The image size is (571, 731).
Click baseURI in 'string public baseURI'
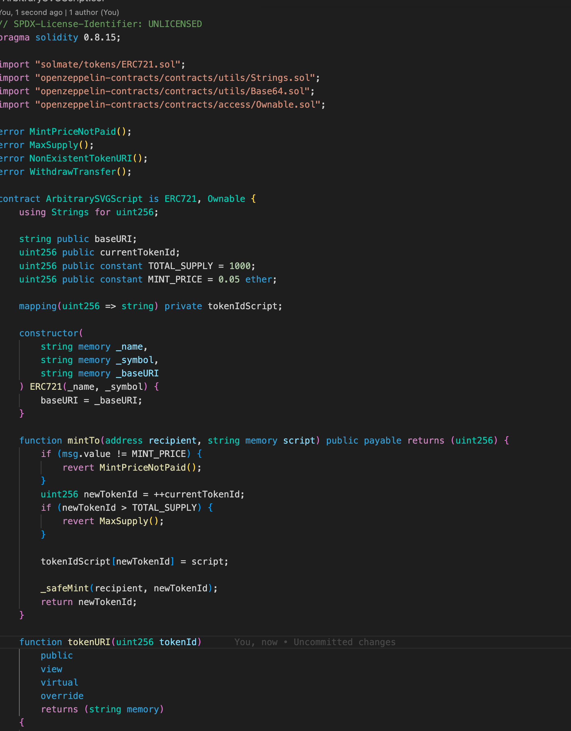[x=113, y=239]
